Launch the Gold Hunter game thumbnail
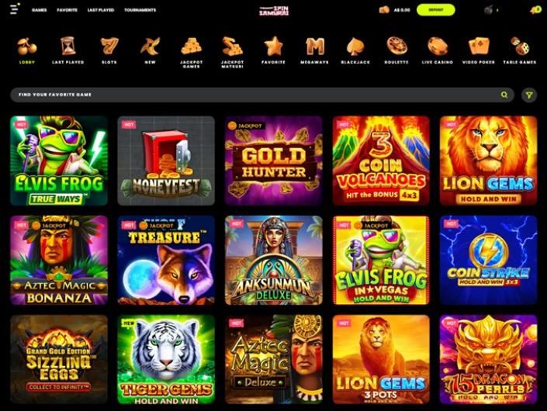This screenshot has height=411, width=547. click(x=273, y=161)
